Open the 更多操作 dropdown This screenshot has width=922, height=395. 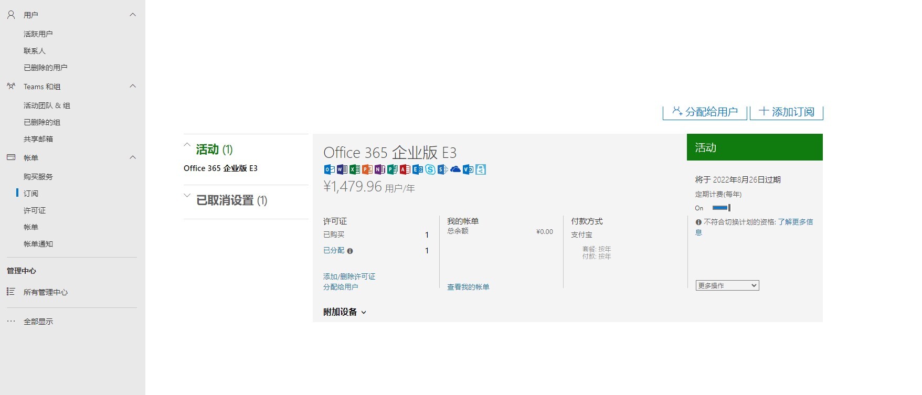(x=727, y=285)
